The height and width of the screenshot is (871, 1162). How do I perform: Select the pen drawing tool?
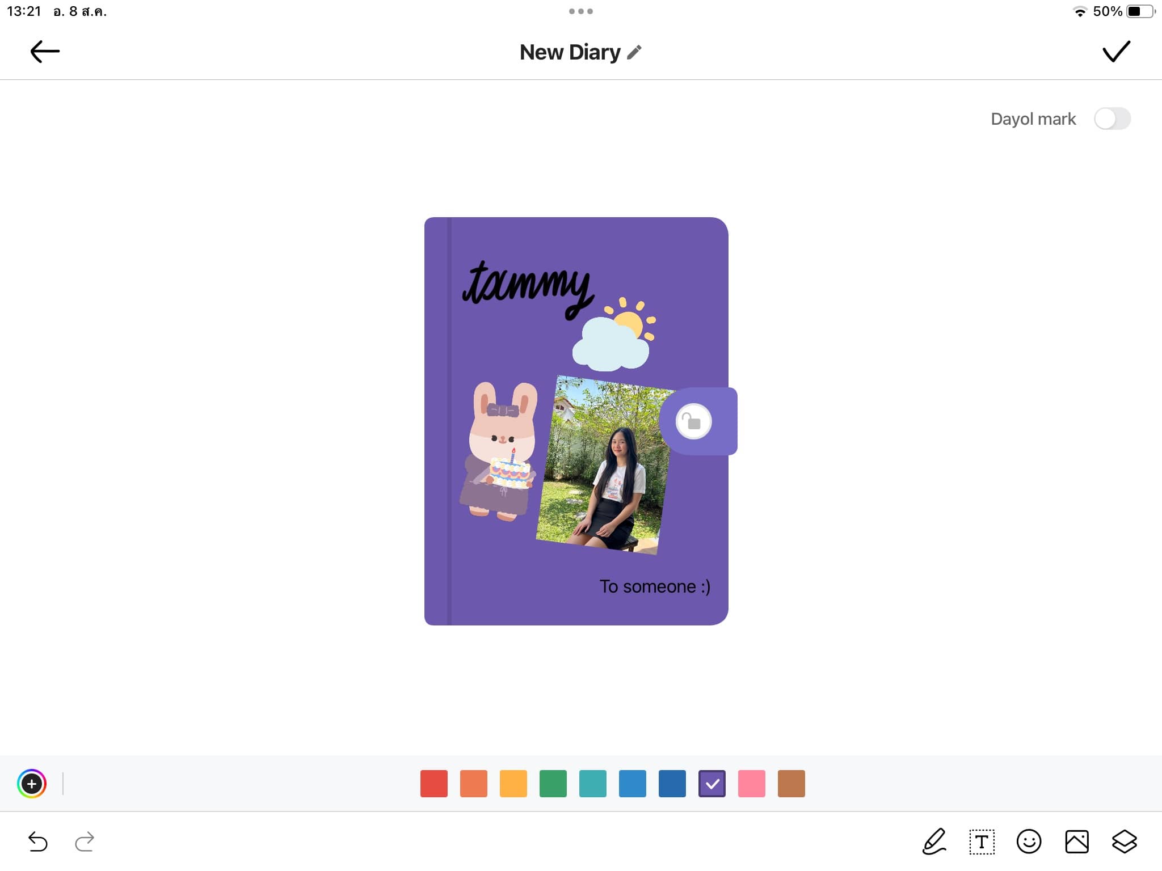point(934,841)
